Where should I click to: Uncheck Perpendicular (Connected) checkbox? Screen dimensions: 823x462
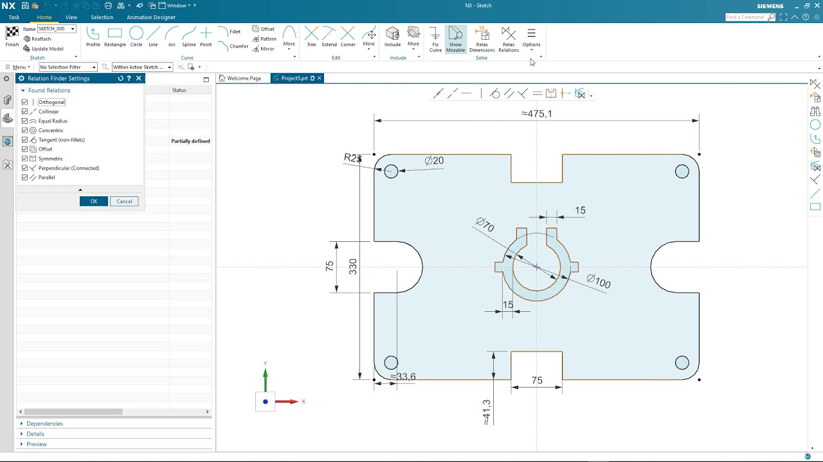pyautogui.click(x=25, y=168)
